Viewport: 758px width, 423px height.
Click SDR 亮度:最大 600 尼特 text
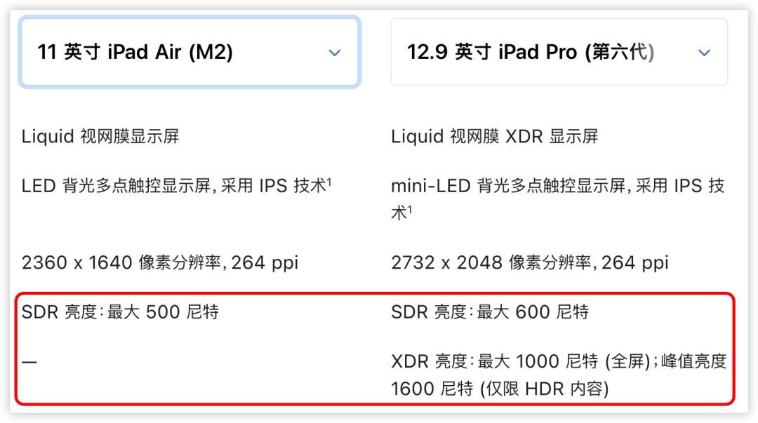click(x=489, y=312)
